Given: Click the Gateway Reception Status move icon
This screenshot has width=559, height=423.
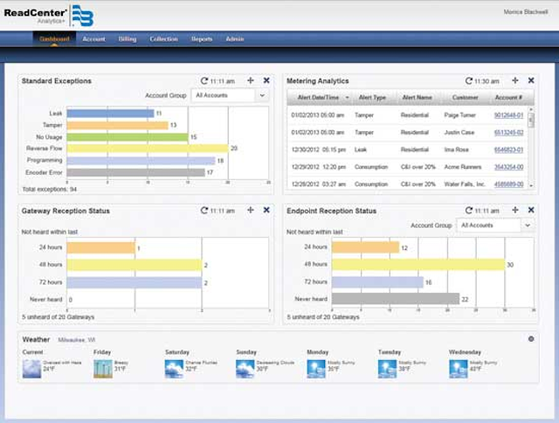Looking at the screenshot, I should coord(251,210).
